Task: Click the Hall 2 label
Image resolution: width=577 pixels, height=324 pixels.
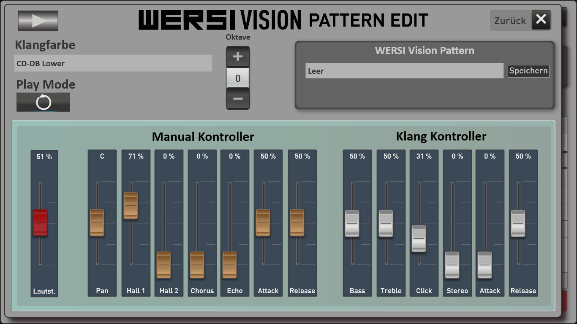Action: 169,291
